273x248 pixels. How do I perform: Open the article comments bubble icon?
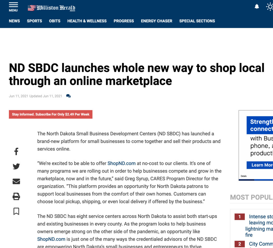tap(69, 96)
